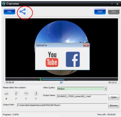Click the right trim handle on timeline
Image resolution: width=121 pixels, height=117 pixels.
click(x=66, y=79)
